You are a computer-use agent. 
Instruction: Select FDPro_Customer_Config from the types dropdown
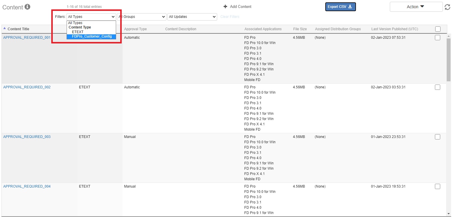91,36
